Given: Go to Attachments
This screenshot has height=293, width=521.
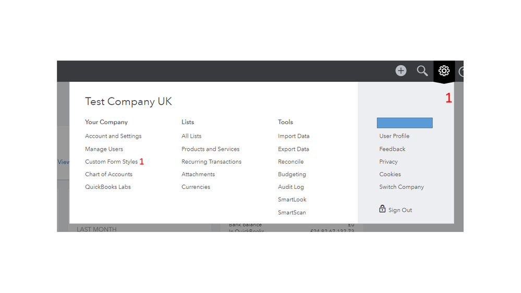Looking at the screenshot, I should (x=198, y=175).
